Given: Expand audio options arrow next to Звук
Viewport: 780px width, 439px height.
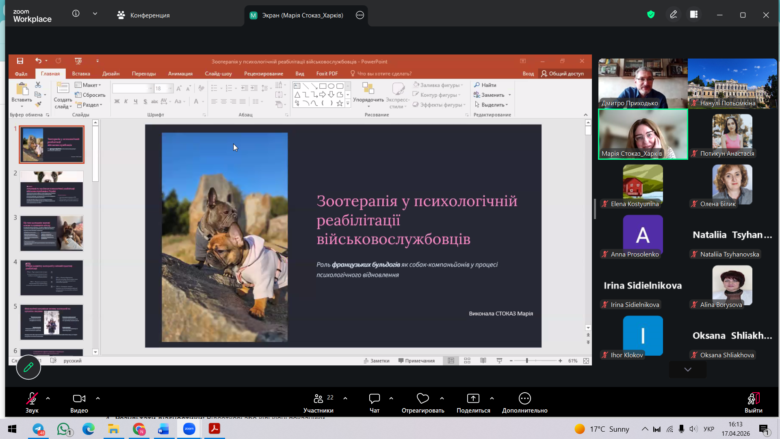Looking at the screenshot, I should (48, 398).
